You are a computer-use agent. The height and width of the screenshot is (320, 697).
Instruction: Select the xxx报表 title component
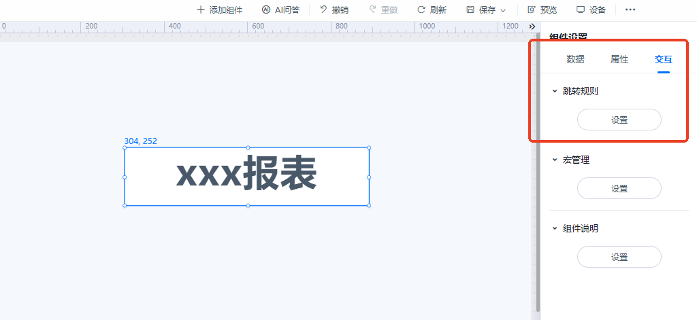[246, 176]
